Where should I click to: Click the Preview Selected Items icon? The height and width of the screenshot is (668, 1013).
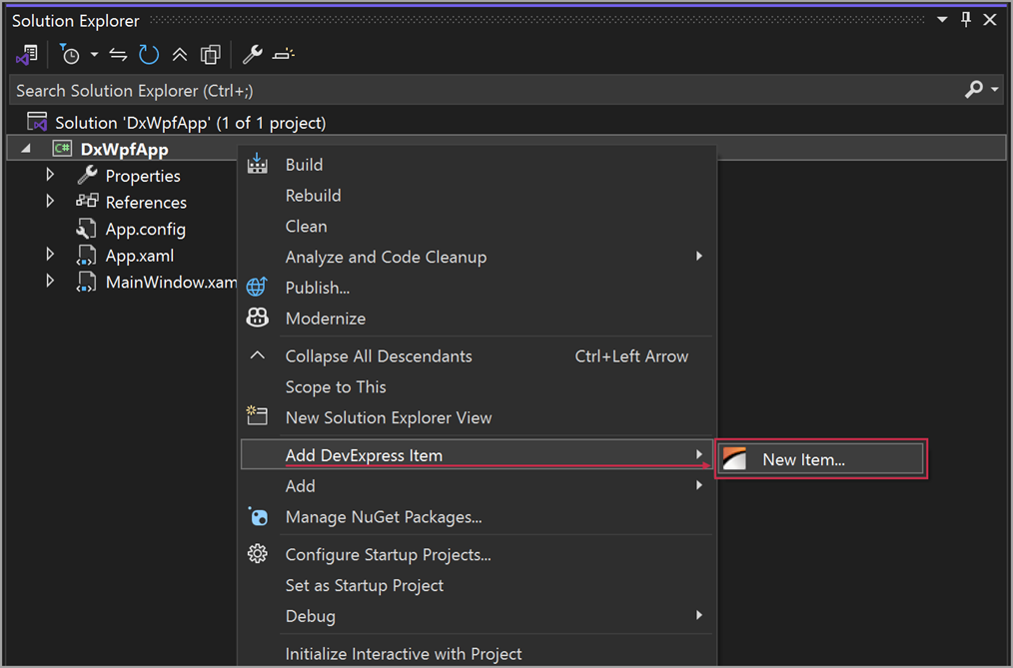[x=284, y=54]
